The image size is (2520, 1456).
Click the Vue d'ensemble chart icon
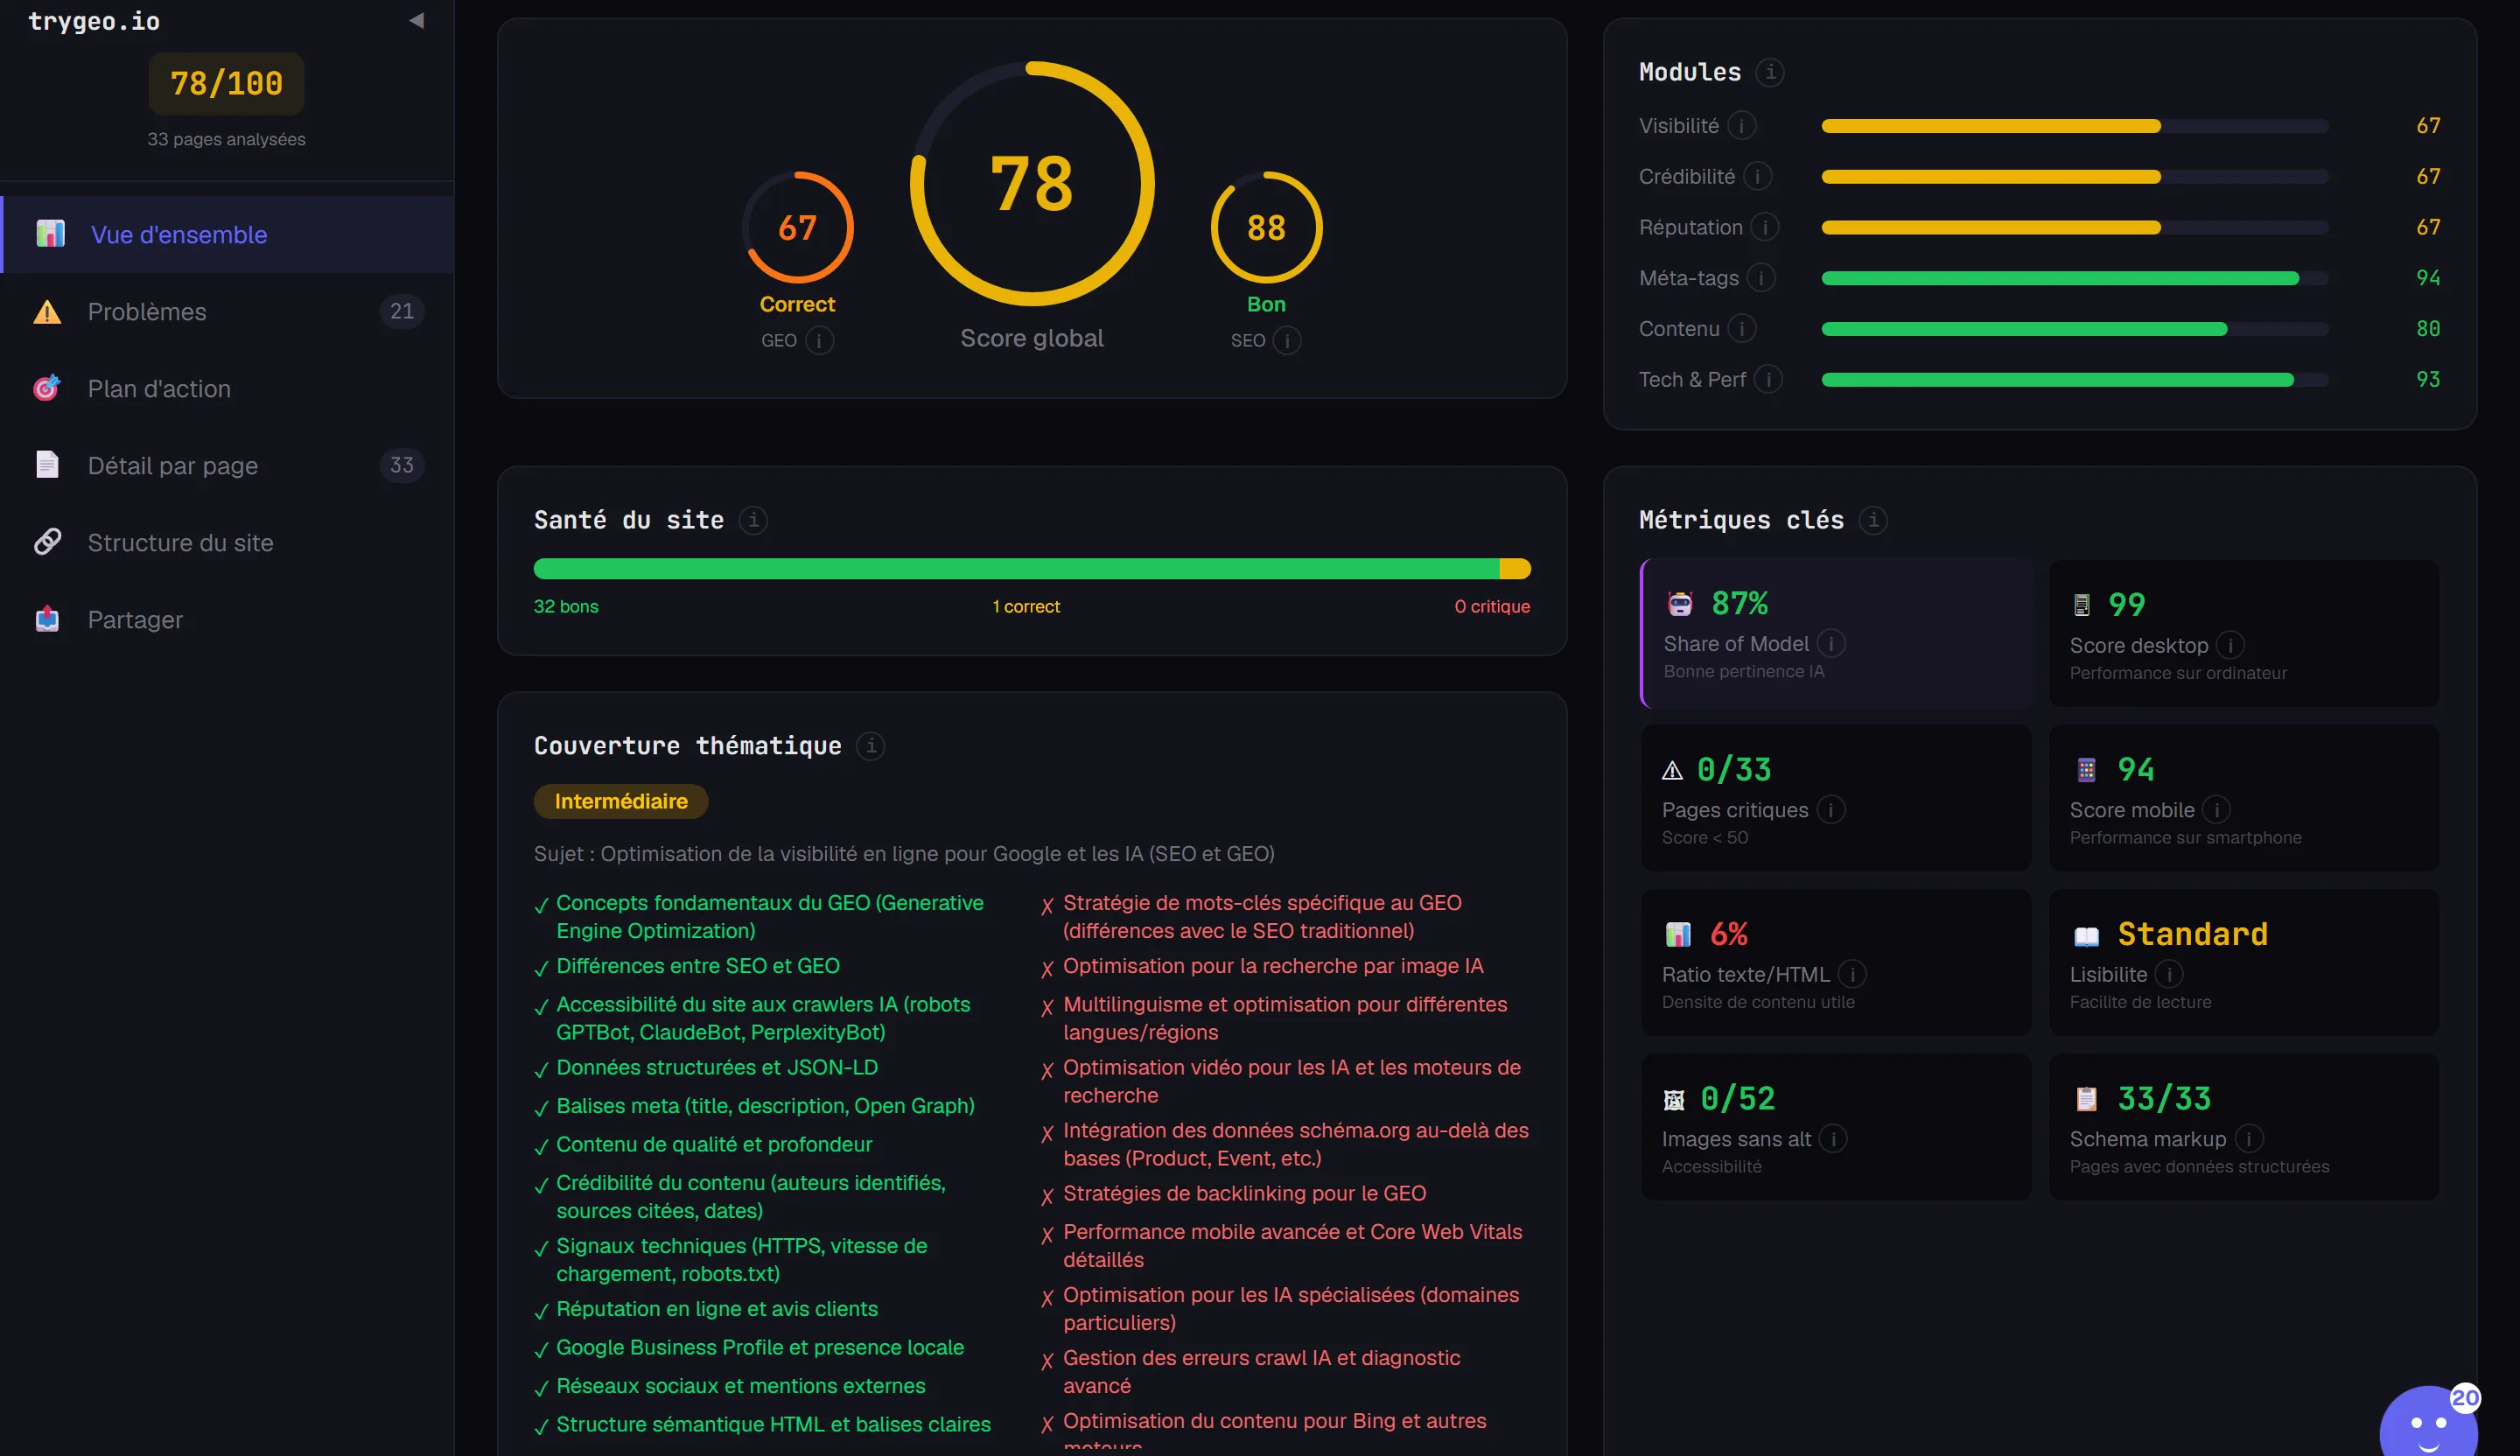coord(50,234)
